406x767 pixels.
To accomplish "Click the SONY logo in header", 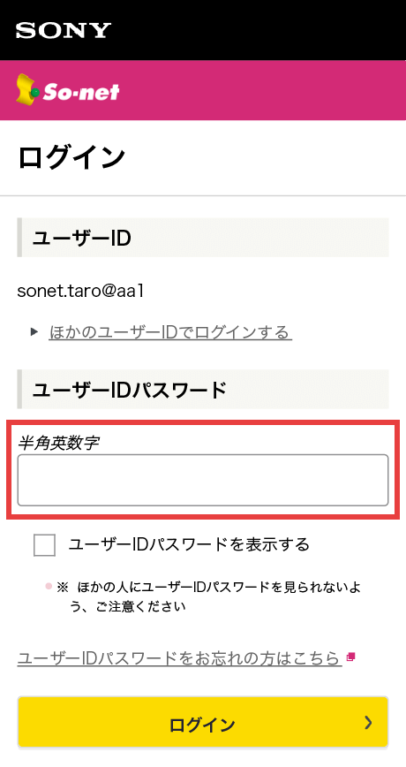I will [x=64, y=30].
